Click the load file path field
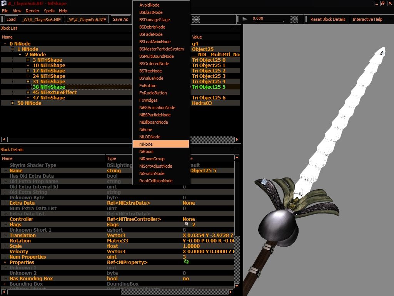Screen dimensions: 394x296 coord(42,20)
